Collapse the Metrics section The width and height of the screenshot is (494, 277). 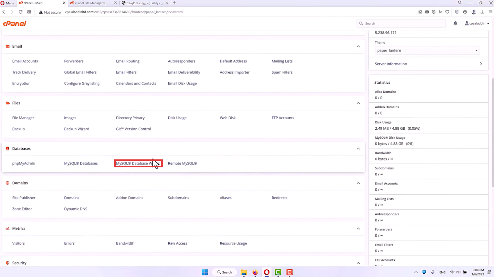[x=358, y=228]
